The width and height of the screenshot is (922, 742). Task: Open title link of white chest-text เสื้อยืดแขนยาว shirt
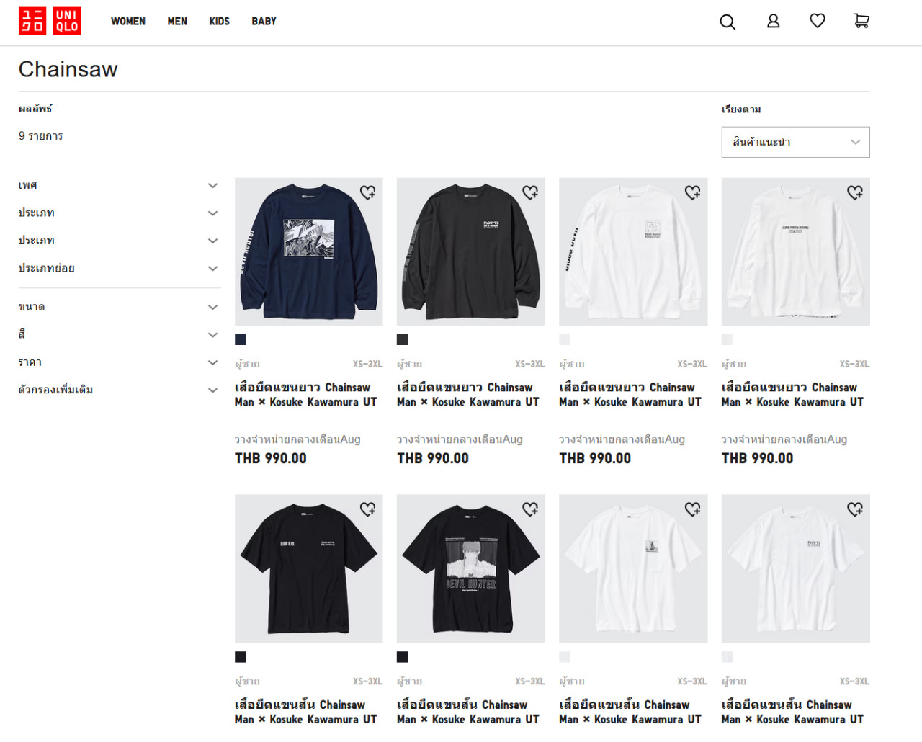point(792,395)
